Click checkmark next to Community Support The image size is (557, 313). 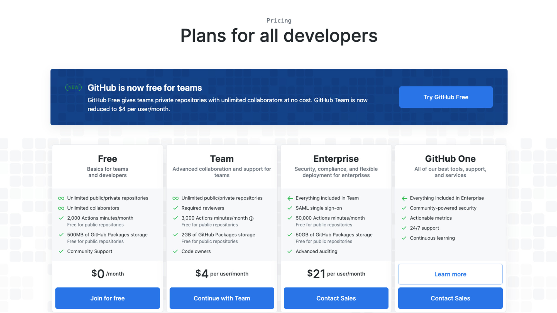point(61,251)
